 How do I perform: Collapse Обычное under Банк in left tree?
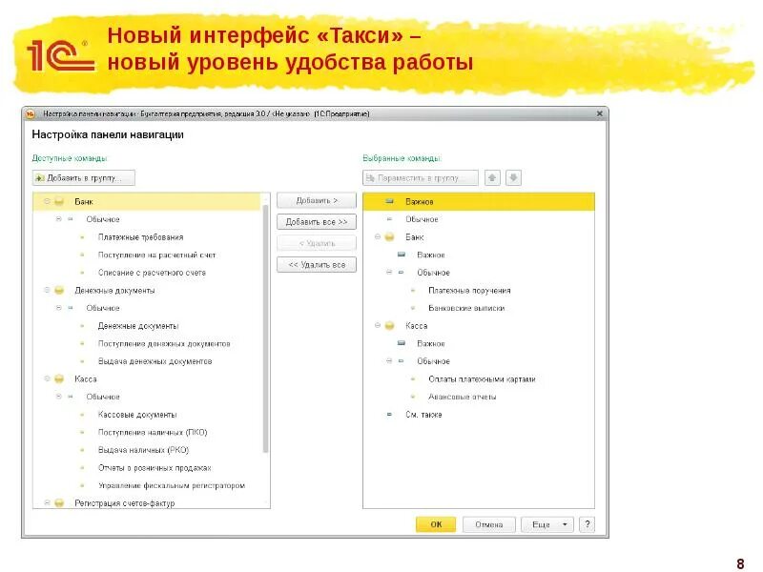(x=59, y=219)
